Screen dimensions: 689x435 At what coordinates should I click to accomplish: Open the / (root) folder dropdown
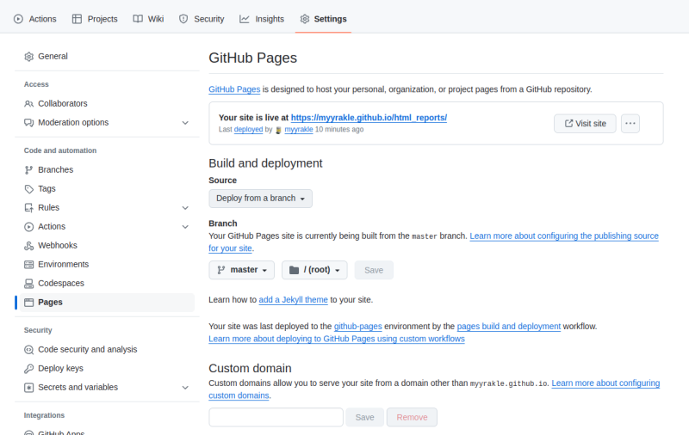coord(314,270)
